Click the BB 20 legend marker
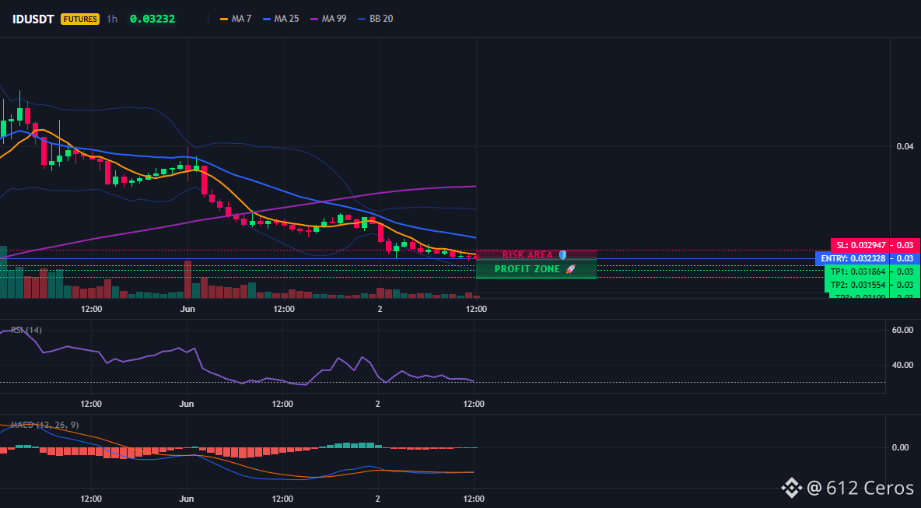The width and height of the screenshot is (921, 508). pyautogui.click(x=362, y=19)
